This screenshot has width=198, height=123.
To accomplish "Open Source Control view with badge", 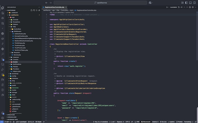I will (x=3, y=59).
